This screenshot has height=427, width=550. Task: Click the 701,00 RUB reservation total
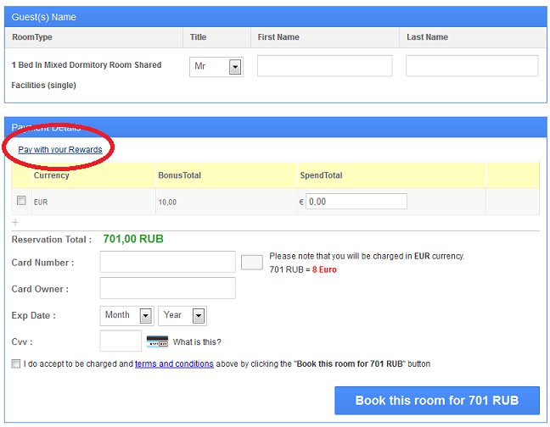click(133, 239)
